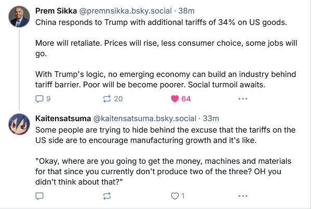Unlike Prem Sikka's post with 64 likes

pyautogui.click(x=175, y=99)
